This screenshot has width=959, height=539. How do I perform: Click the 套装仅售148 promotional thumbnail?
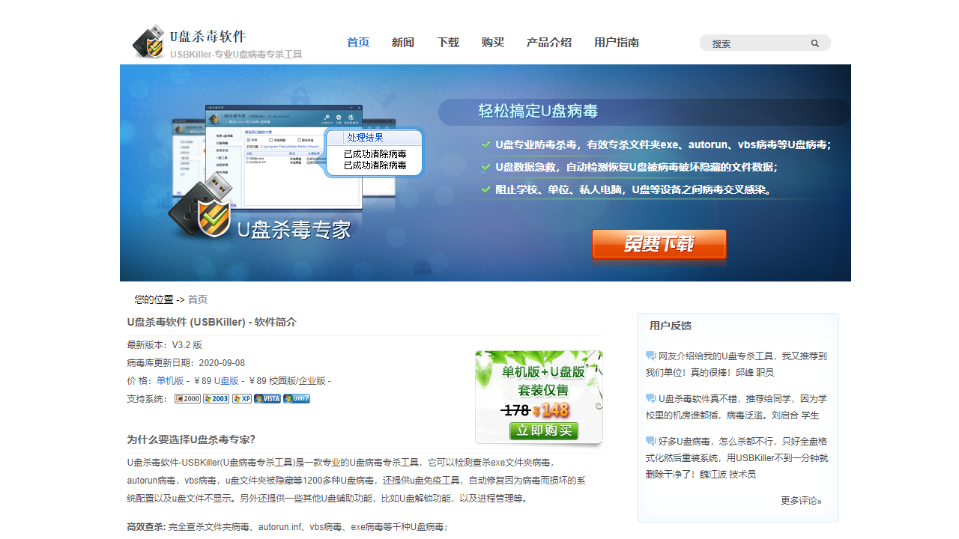(539, 397)
